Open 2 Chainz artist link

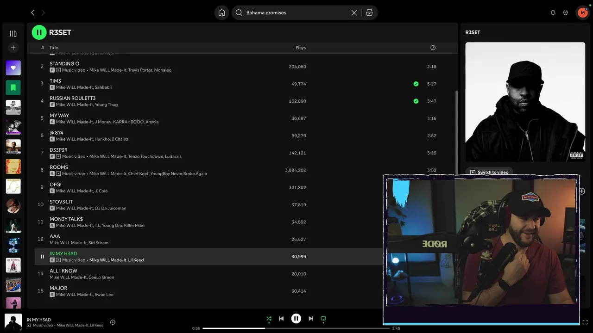pos(120,139)
